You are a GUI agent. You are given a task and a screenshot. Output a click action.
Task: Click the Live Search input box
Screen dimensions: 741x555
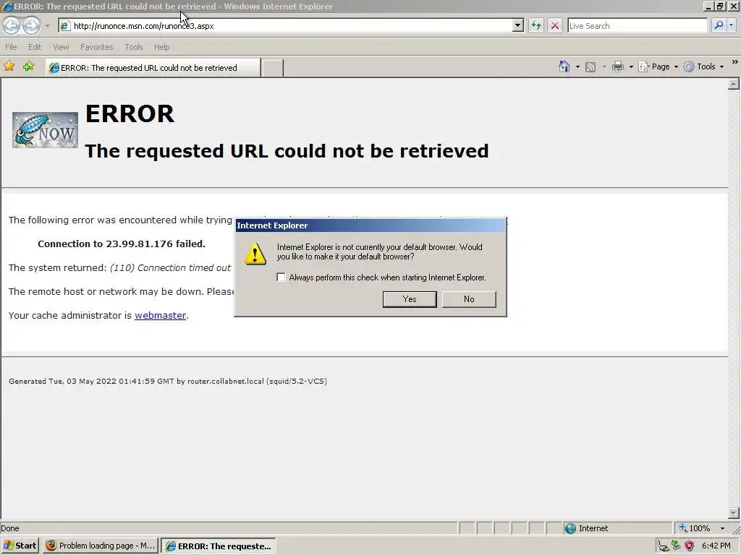point(637,26)
